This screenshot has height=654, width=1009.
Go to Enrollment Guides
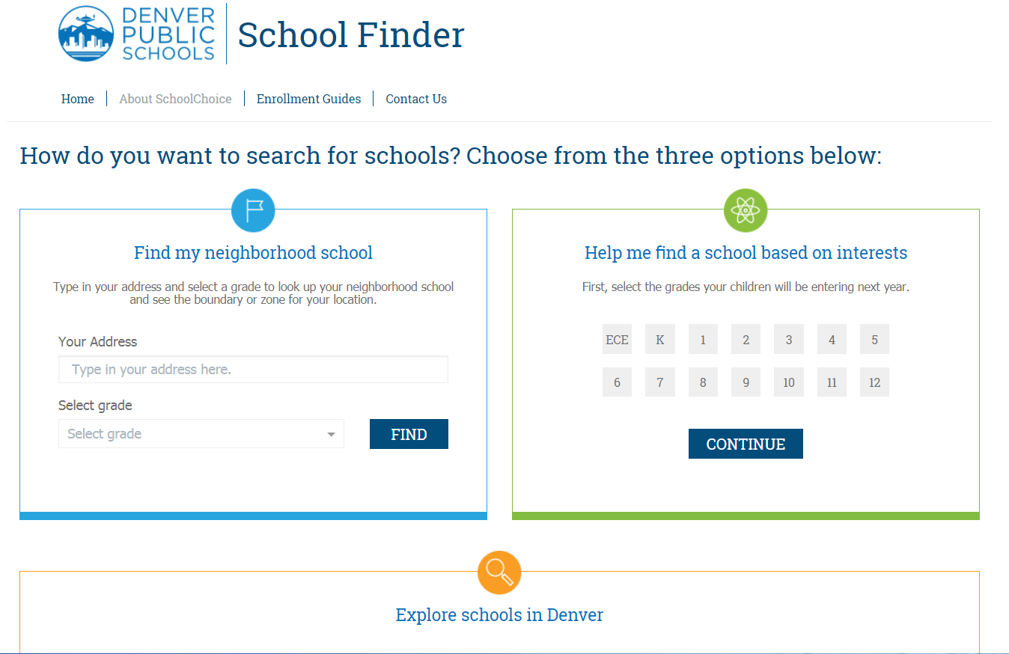[308, 99]
